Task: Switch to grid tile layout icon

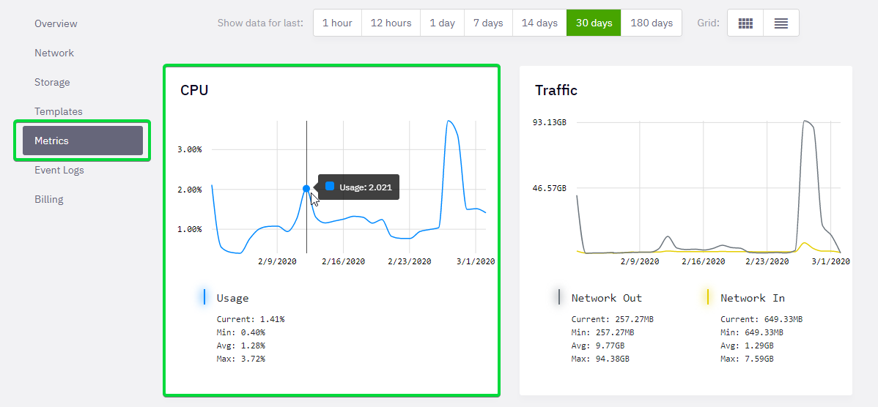Action: (745, 23)
